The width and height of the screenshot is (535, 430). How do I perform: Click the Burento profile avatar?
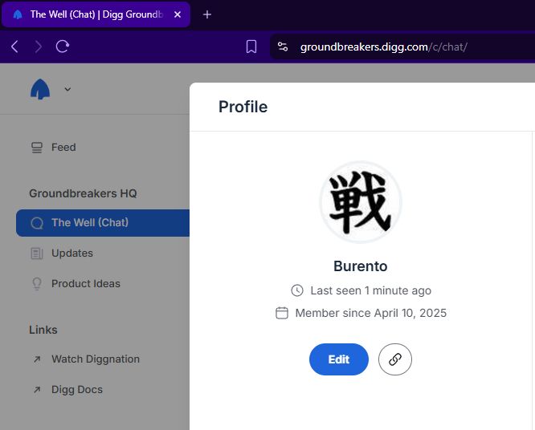click(361, 202)
